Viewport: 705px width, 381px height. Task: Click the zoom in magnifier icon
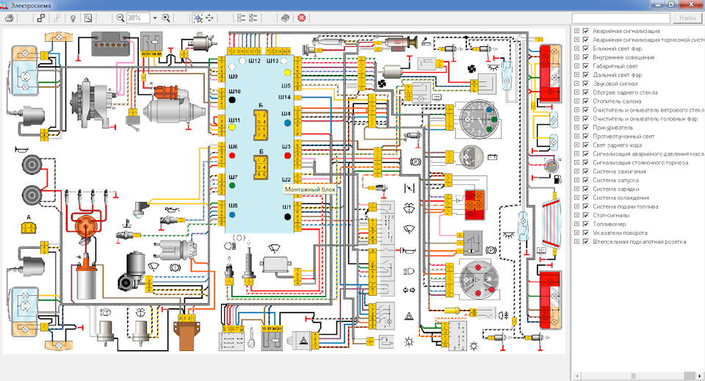pyautogui.click(x=166, y=18)
